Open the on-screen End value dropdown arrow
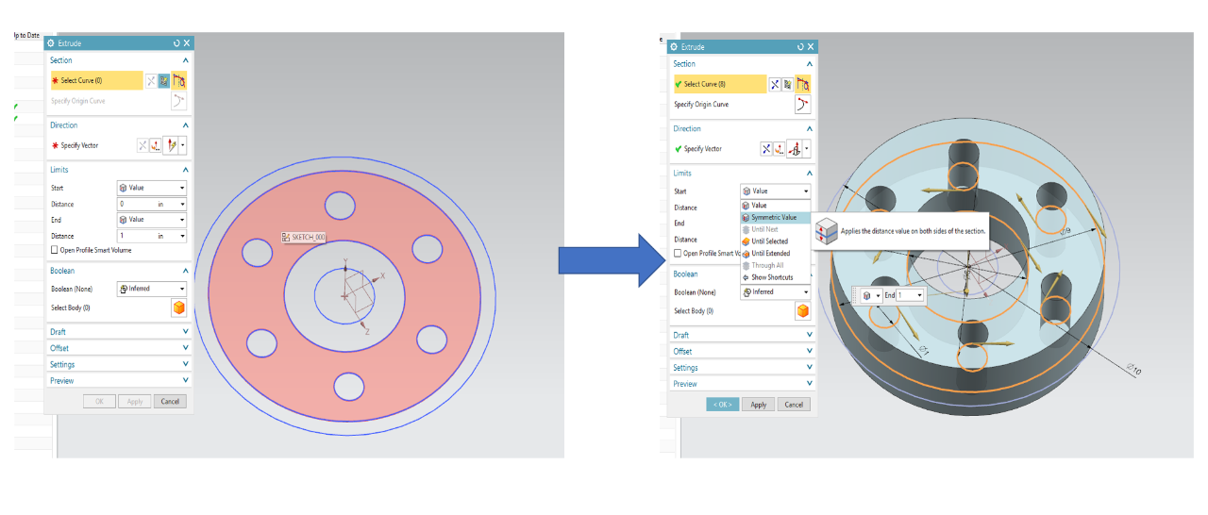Image resolution: width=1208 pixels, height=515 pixels. [919, 295]
